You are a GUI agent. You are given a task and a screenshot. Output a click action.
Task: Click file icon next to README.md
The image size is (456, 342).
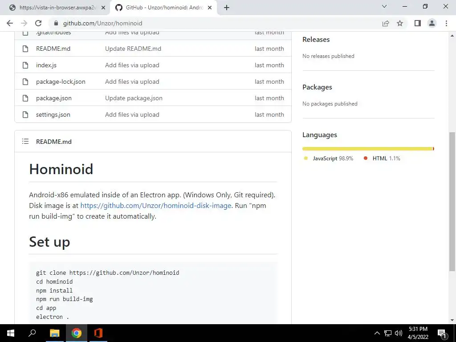coord(25,49)
